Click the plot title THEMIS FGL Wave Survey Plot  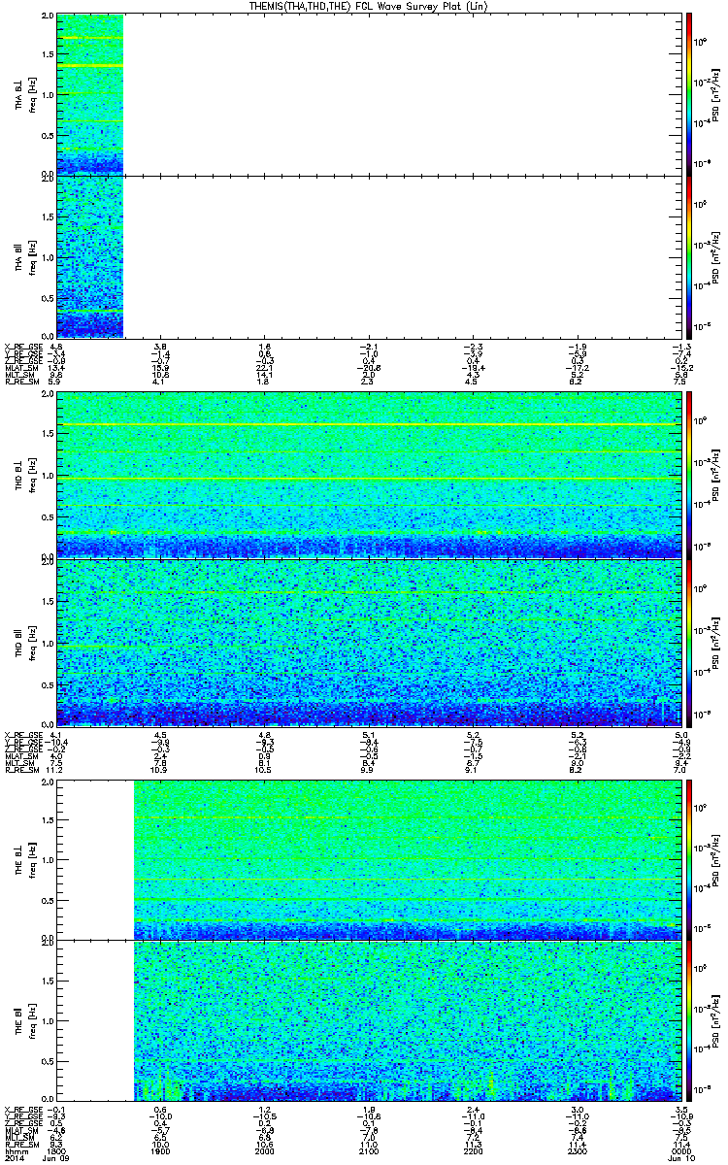tap(367, 7)
